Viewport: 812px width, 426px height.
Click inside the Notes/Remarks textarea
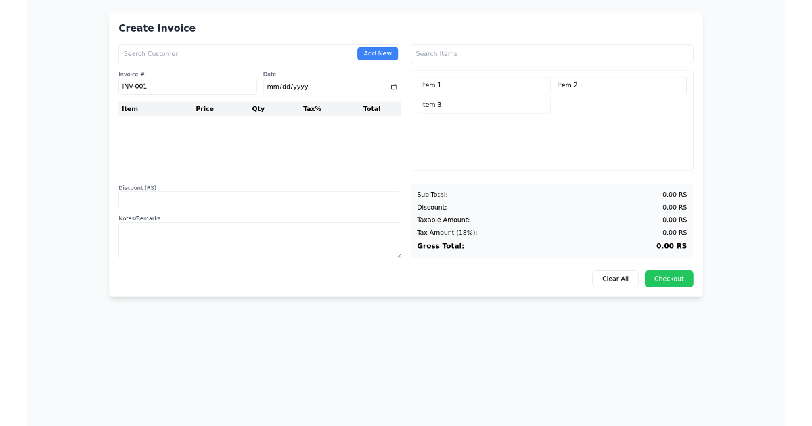pyautogui.click(x=259, y=240)
